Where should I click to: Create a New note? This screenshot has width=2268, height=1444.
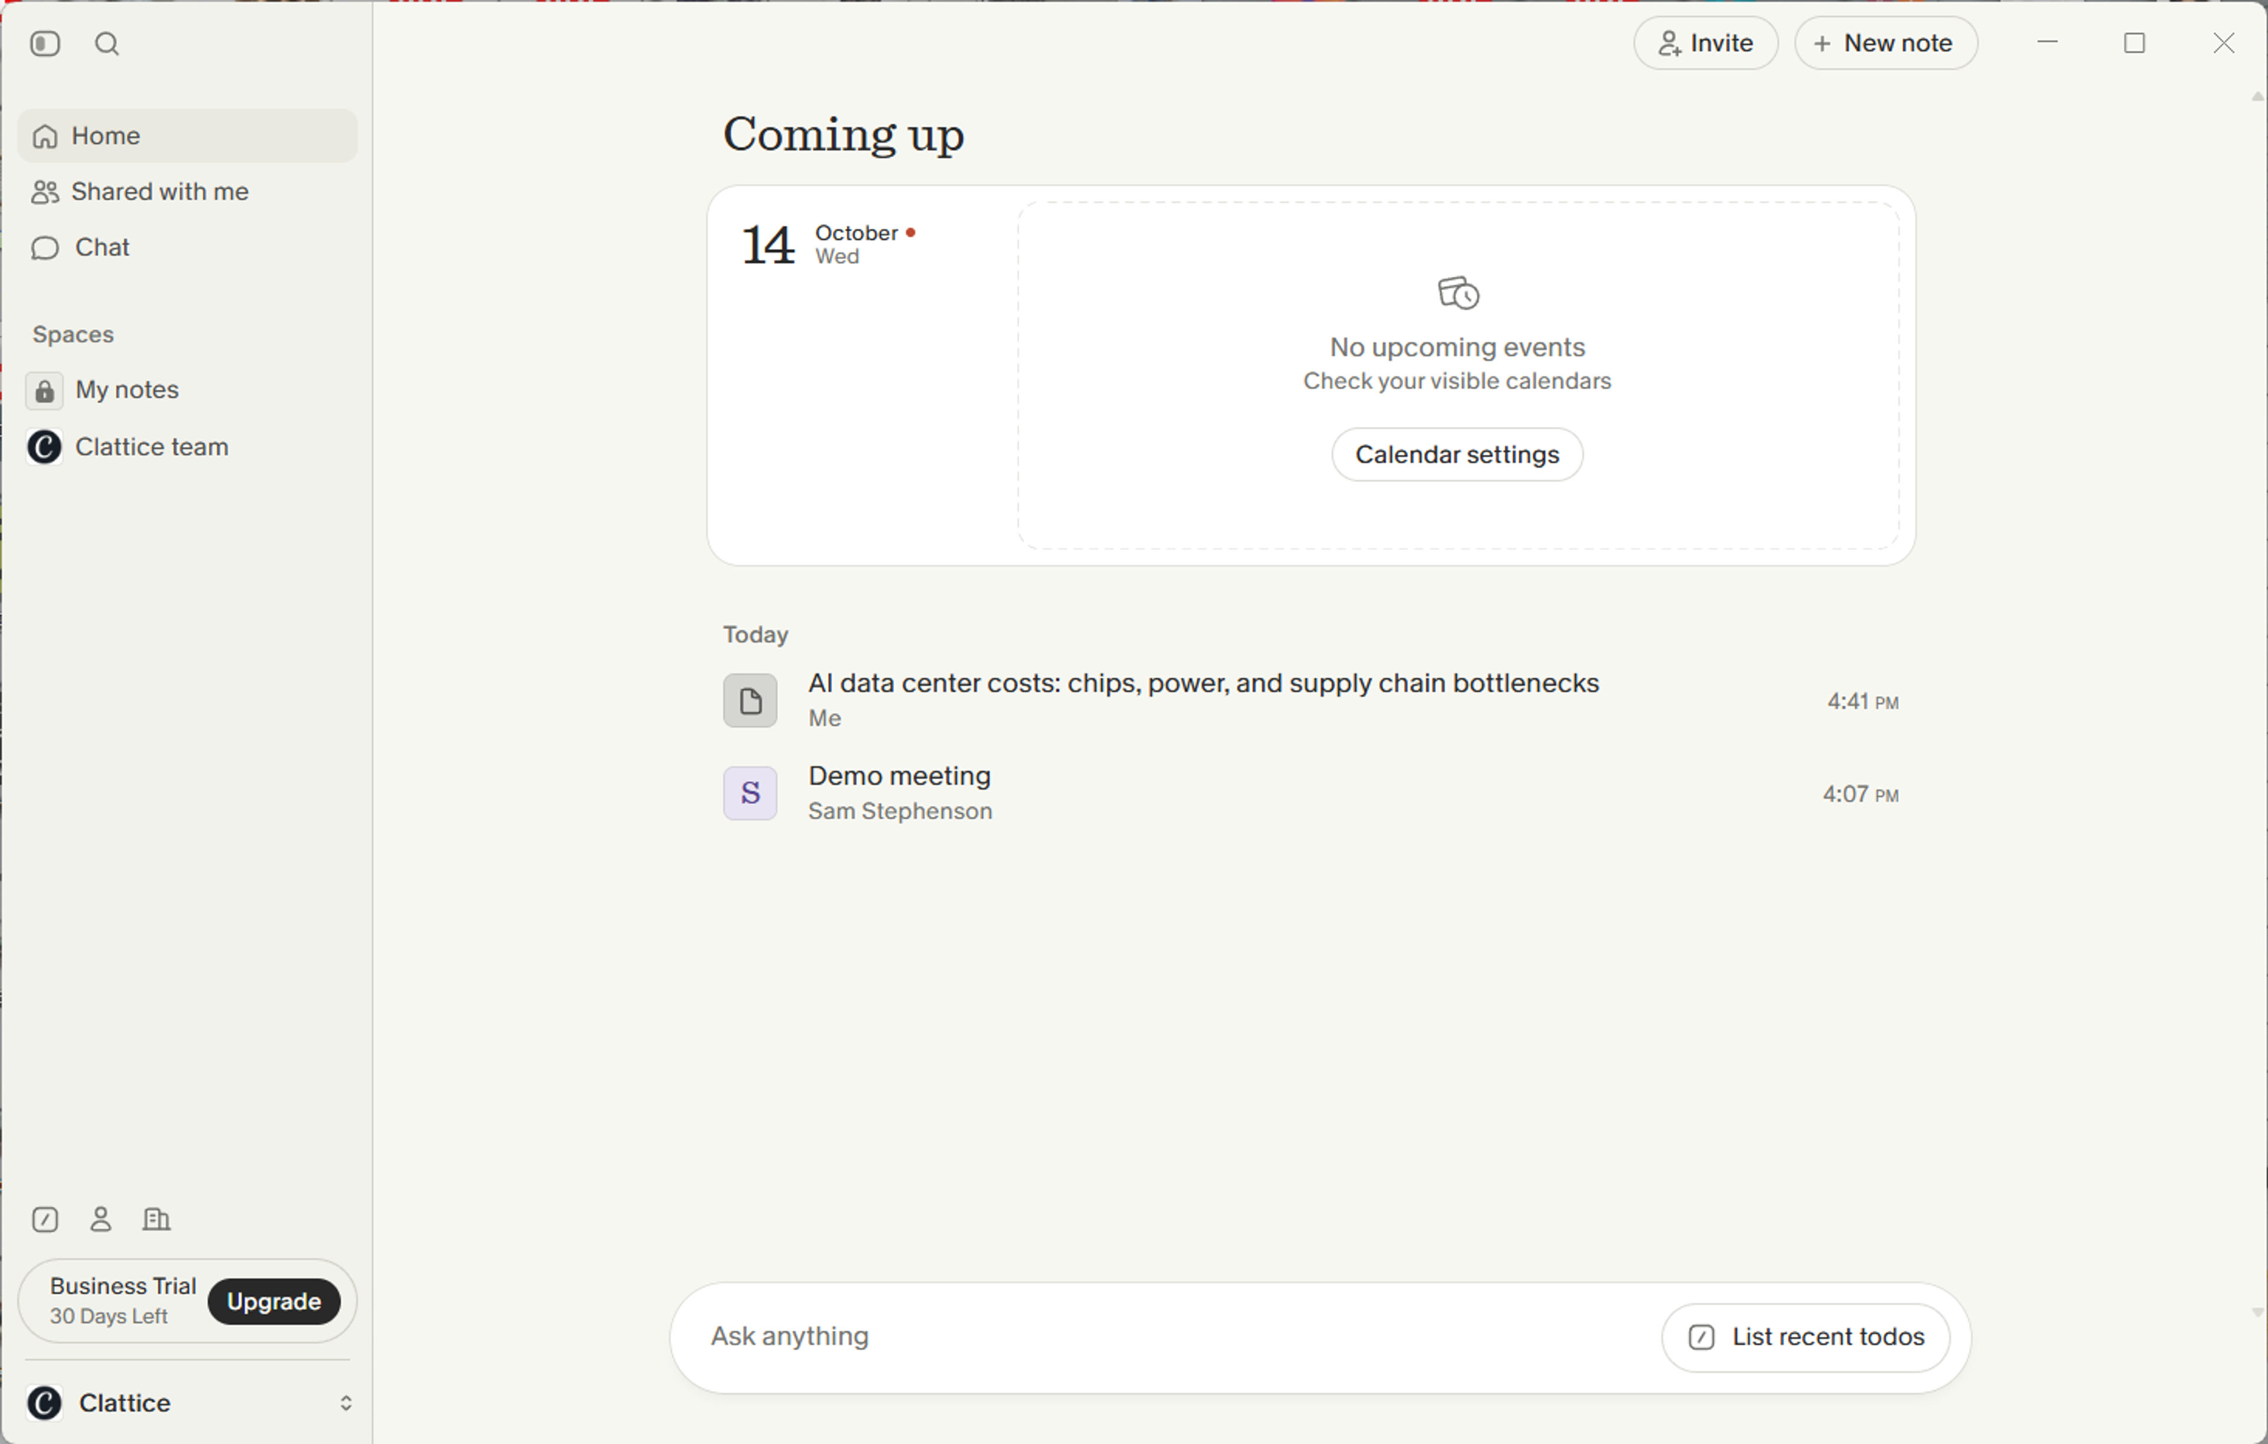pos(1886,43)
